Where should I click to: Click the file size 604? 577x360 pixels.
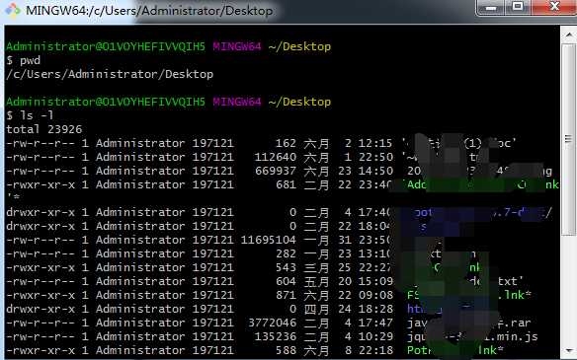click(286, 281)
